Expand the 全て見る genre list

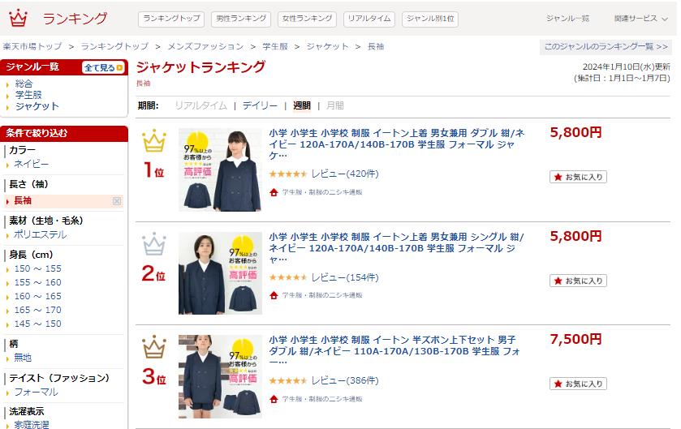103,67
